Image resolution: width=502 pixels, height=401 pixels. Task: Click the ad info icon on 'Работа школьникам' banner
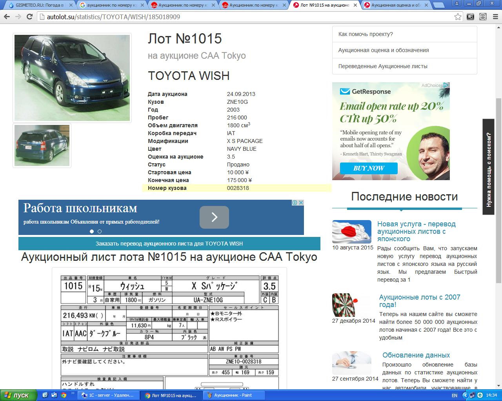295,202
